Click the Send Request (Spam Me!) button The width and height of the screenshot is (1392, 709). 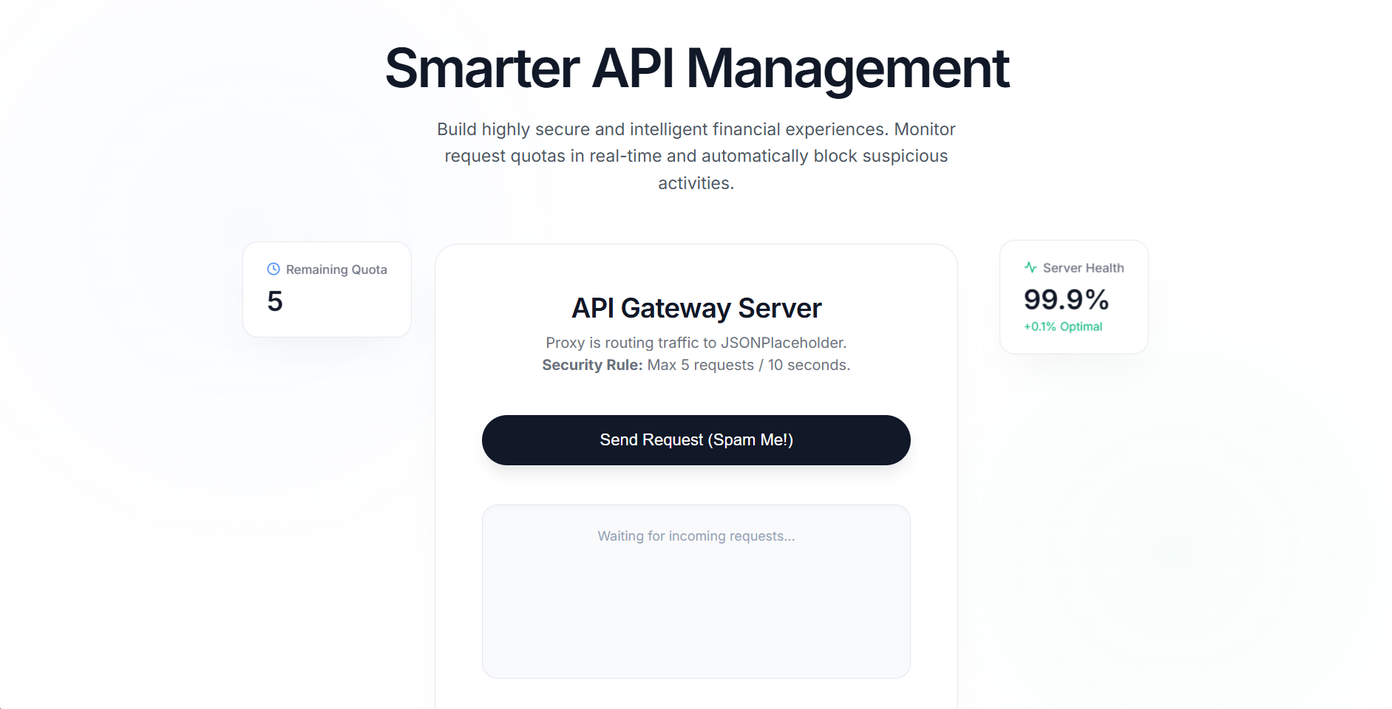[x=696, y=440]
